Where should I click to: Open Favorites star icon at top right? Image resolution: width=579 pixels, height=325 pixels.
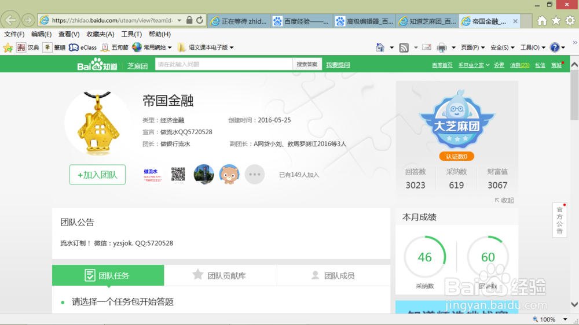click(x=556, y=21)
